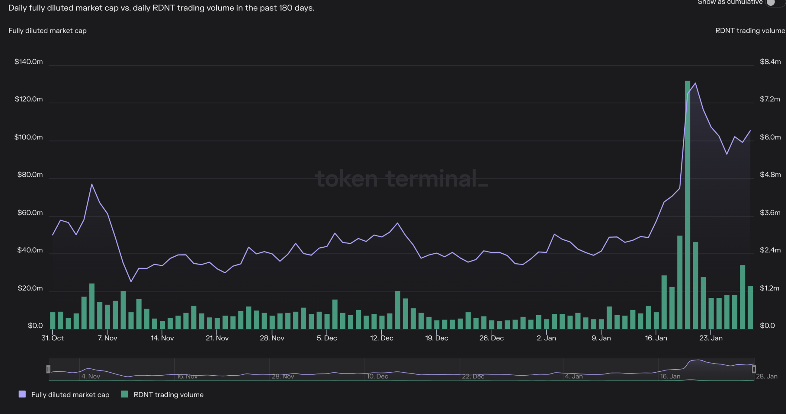This screenshot has height=414, width=786.
Task: Click the 14. Nov x-axis label
Action: point(162,338)
